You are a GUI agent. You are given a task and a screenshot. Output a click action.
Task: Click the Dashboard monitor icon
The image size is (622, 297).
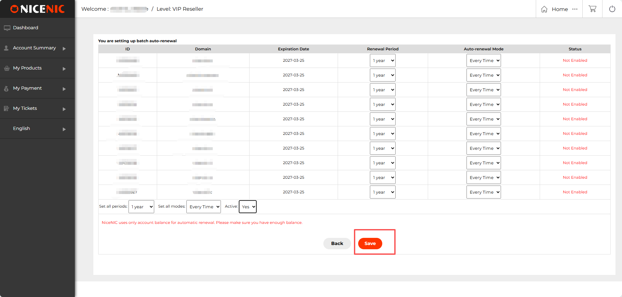[x=7, y=28]
